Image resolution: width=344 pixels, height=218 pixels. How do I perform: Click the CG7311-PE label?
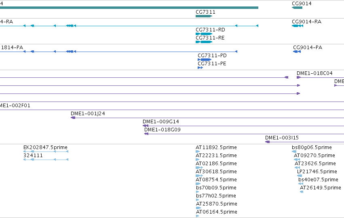tap(212, 64)
